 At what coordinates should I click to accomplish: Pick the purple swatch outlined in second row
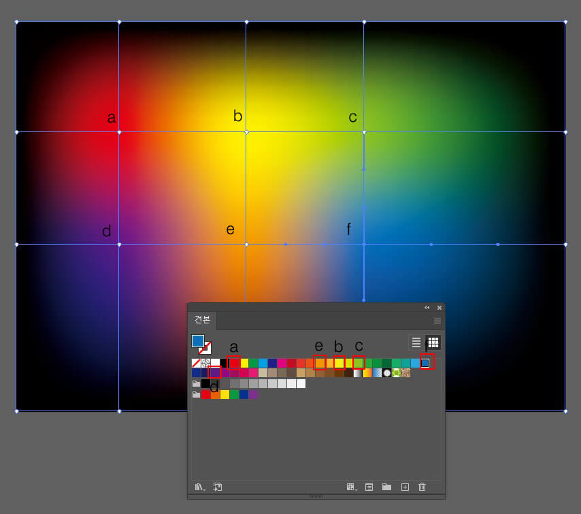coord(215,372)
